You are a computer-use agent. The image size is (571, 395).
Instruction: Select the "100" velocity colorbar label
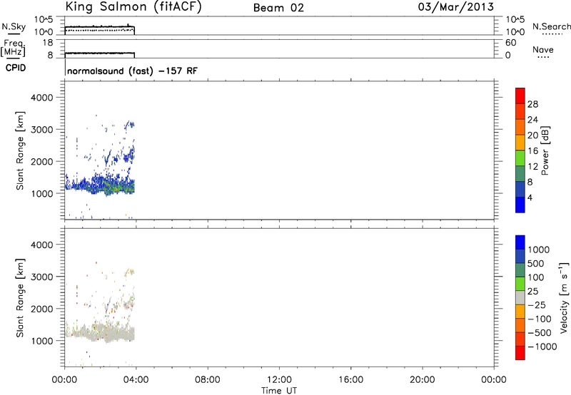click(537, 277)
